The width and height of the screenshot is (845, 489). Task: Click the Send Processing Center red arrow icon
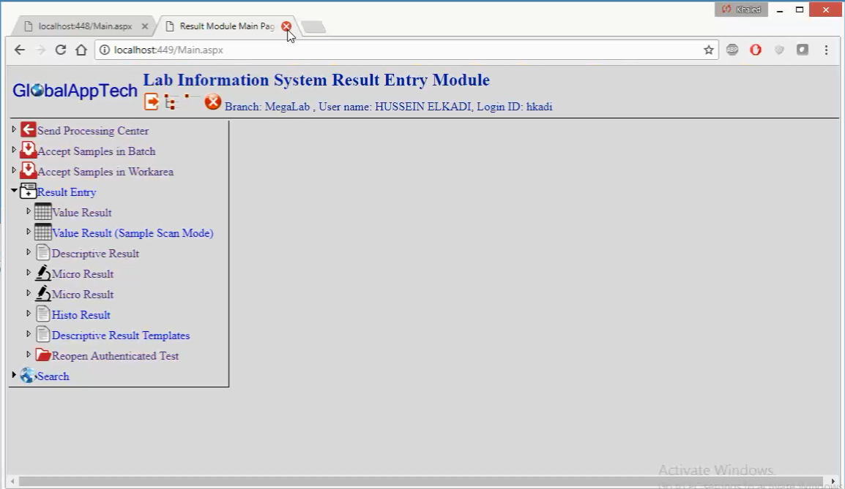click(28, 129)
